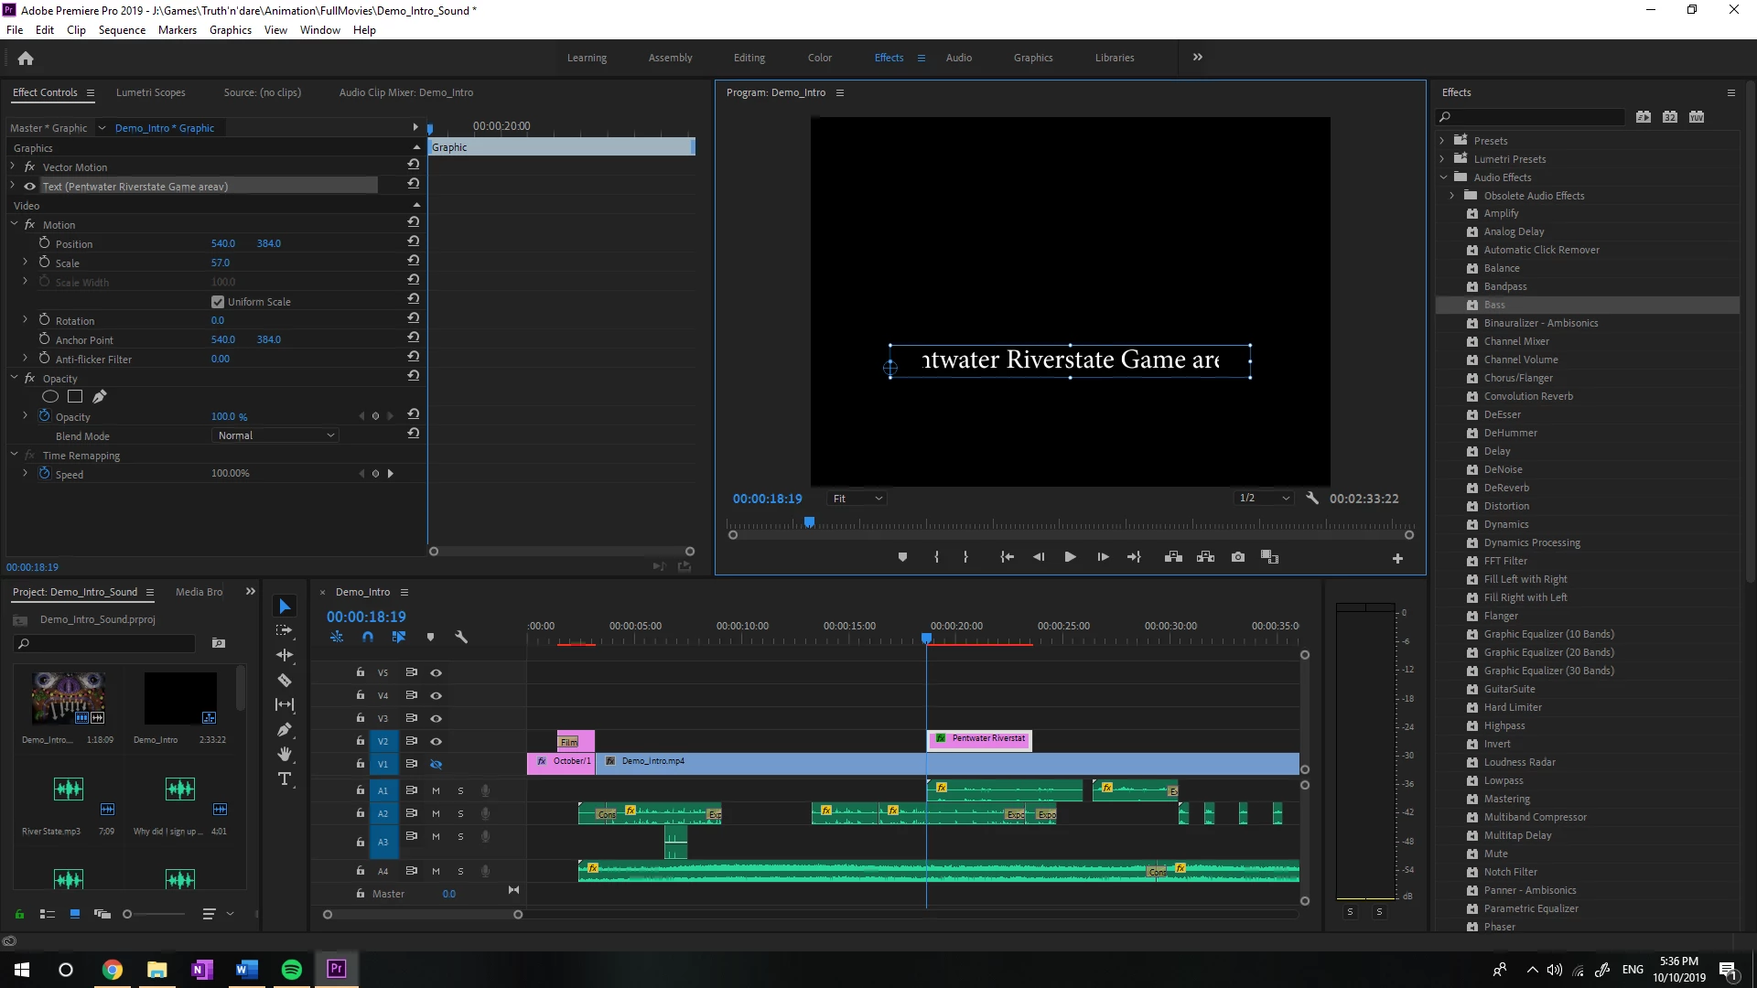Open the Blend Mode dropdown

(x=275, y=436)
